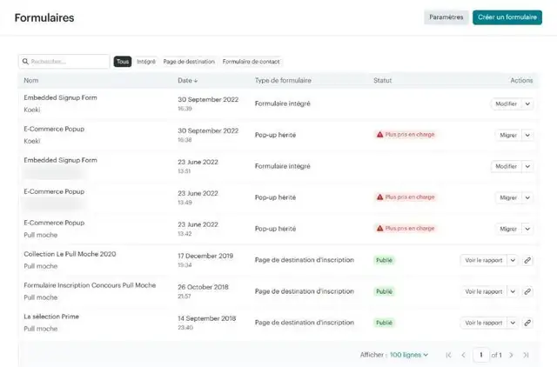The image size is (557, 367).
Task: Open Collection Le Pull Moche 2020 form
Action: (x=70, y=254)
